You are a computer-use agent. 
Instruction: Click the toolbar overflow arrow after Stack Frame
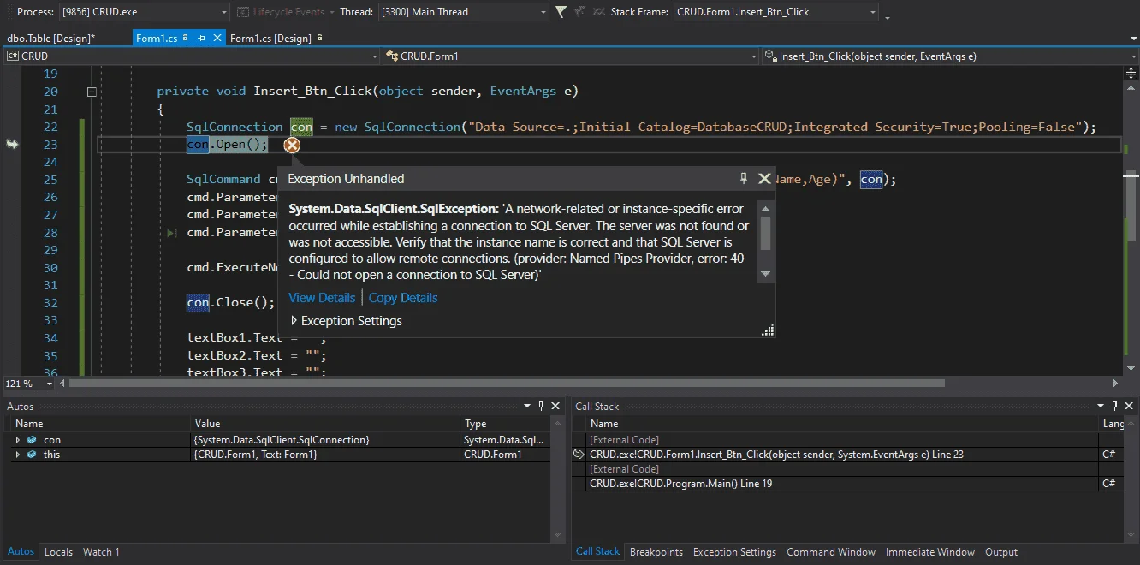point(888,15)
